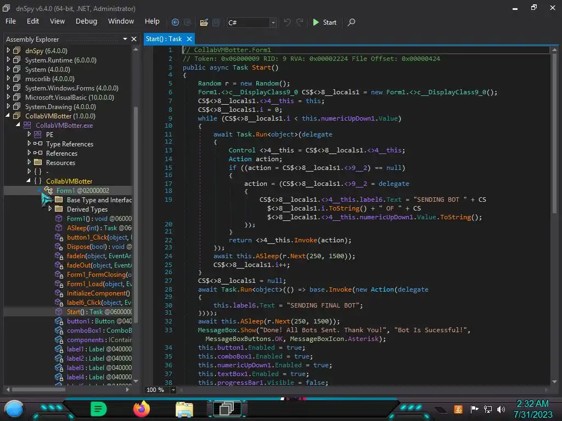Click the volume speaker tray icon
Viewport: 562px width, 421px height.
click(501, 409)
